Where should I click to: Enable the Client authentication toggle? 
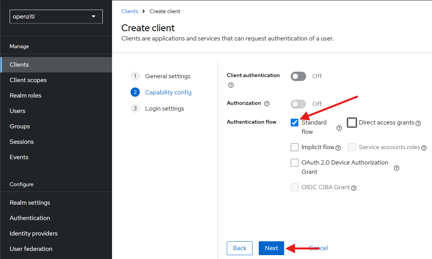tap(298, 76)
